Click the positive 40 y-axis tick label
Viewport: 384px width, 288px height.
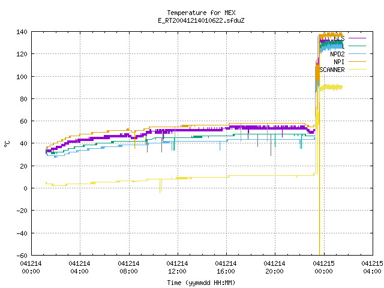(x=23, y=143)
